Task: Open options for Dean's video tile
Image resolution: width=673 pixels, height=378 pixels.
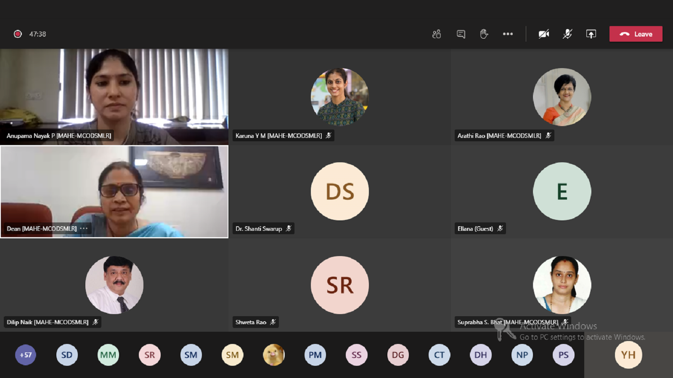Action: 84,229
